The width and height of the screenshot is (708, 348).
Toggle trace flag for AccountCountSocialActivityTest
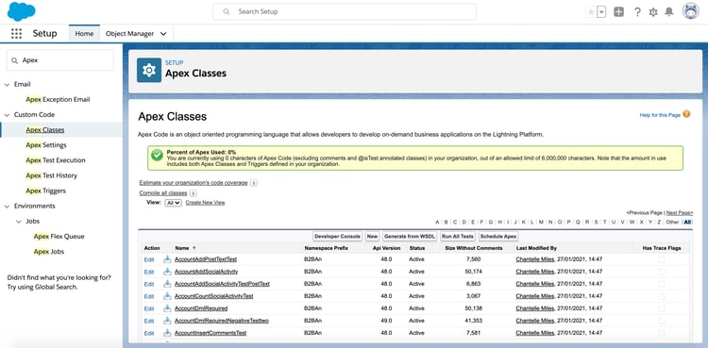pos(662,296)
